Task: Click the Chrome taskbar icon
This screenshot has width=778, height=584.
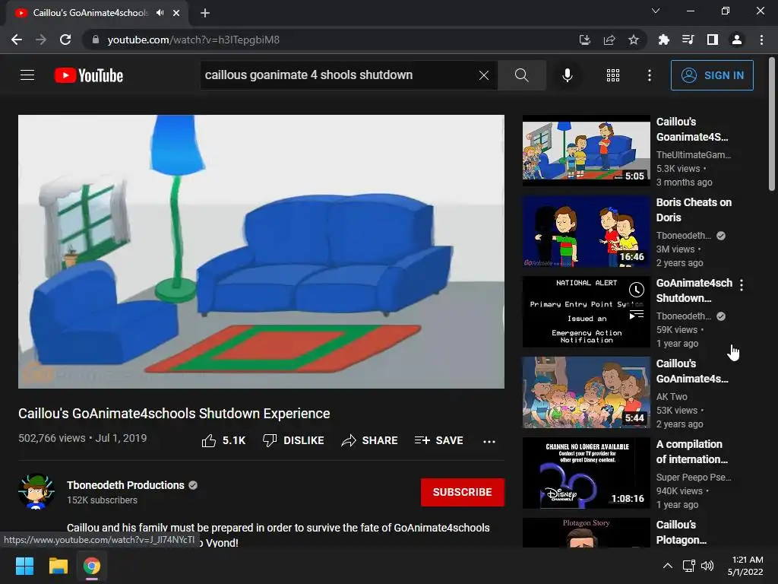Action: coord(92,566)
